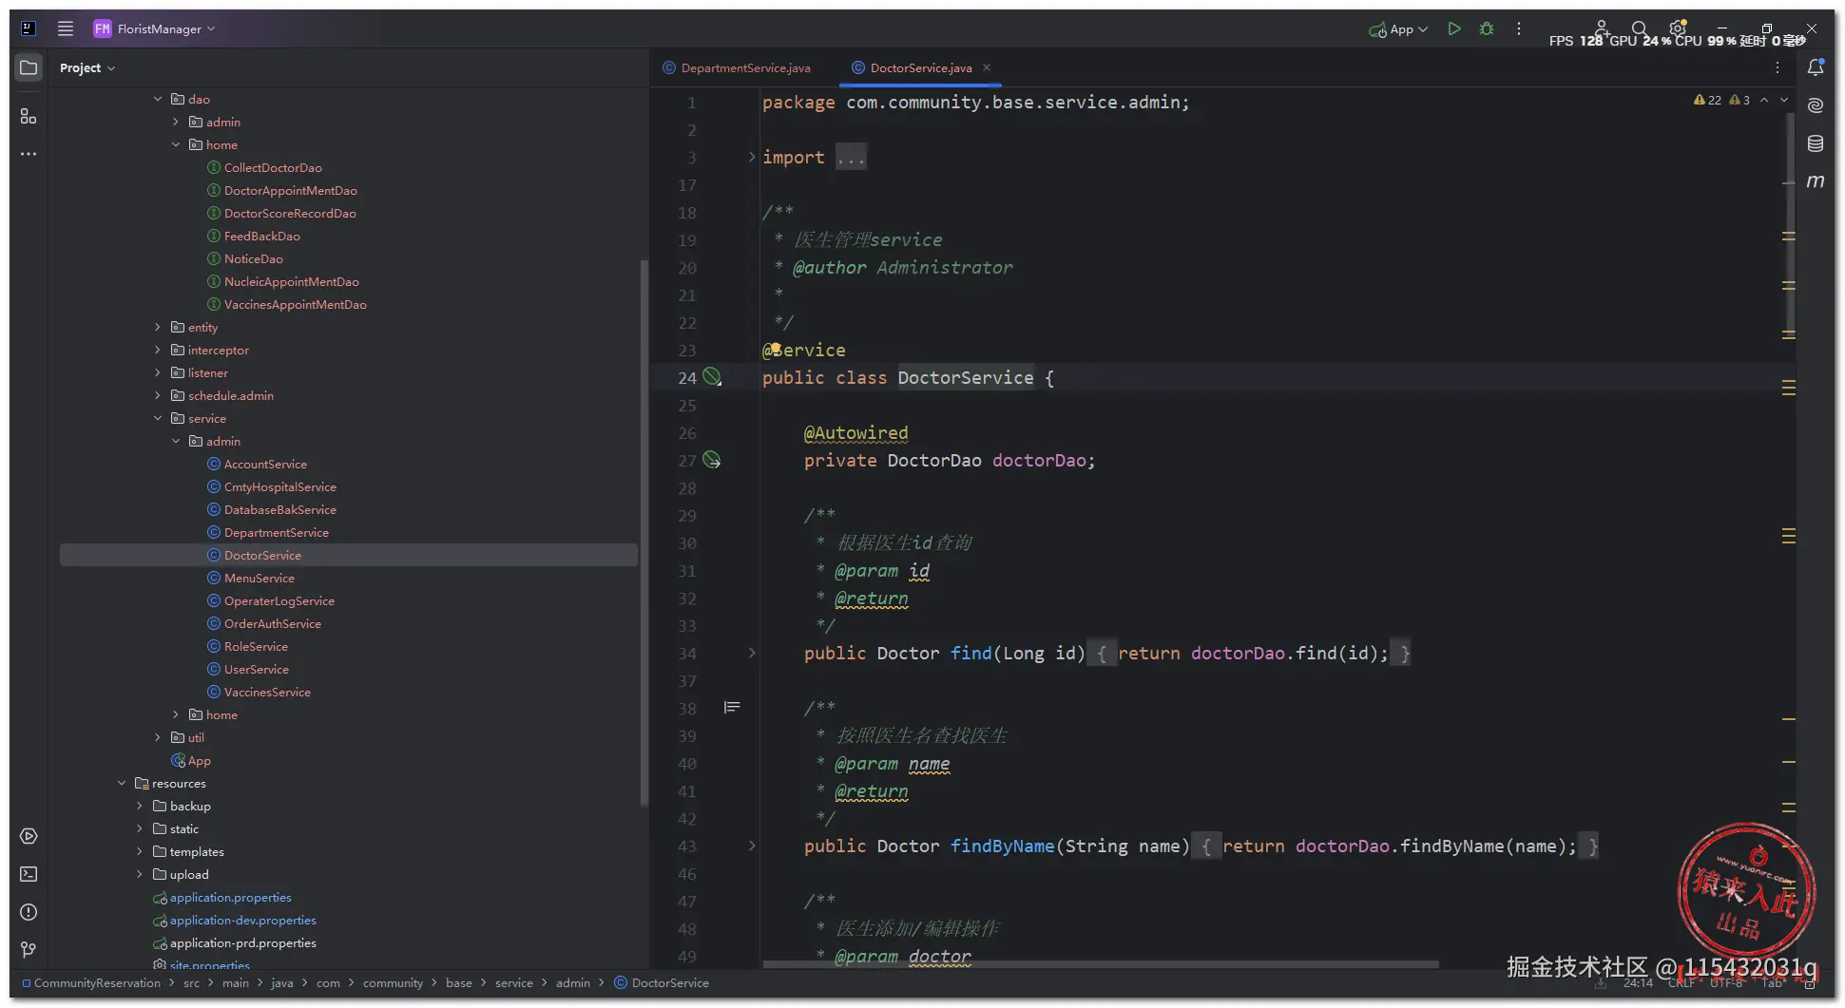The image size is (1845, 1008).
Task: Start debugging with the Debug bug icon
Action: pos(1487,29)
